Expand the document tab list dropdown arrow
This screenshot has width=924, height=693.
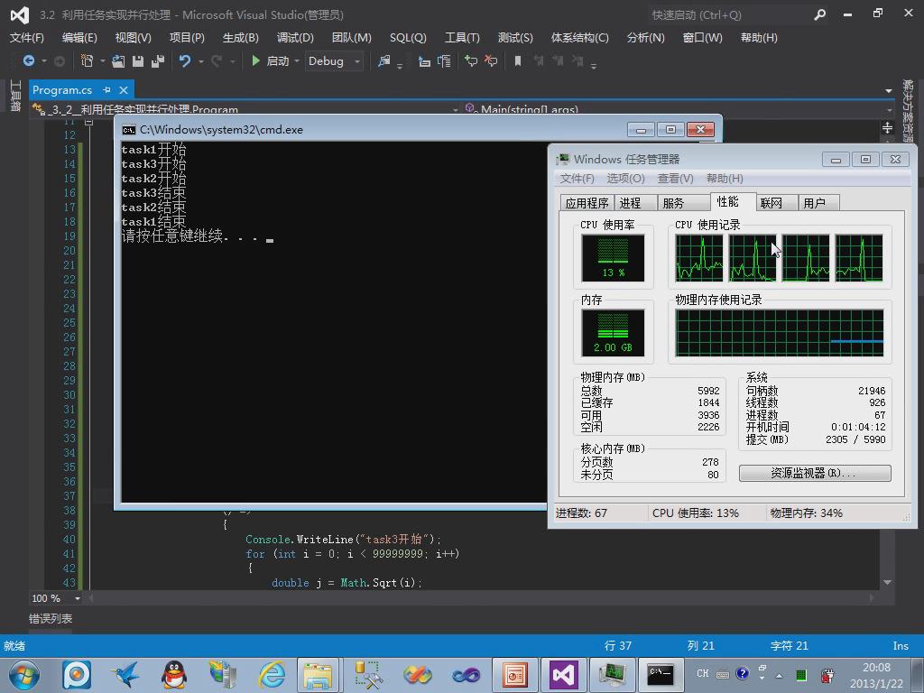point(888,91)
